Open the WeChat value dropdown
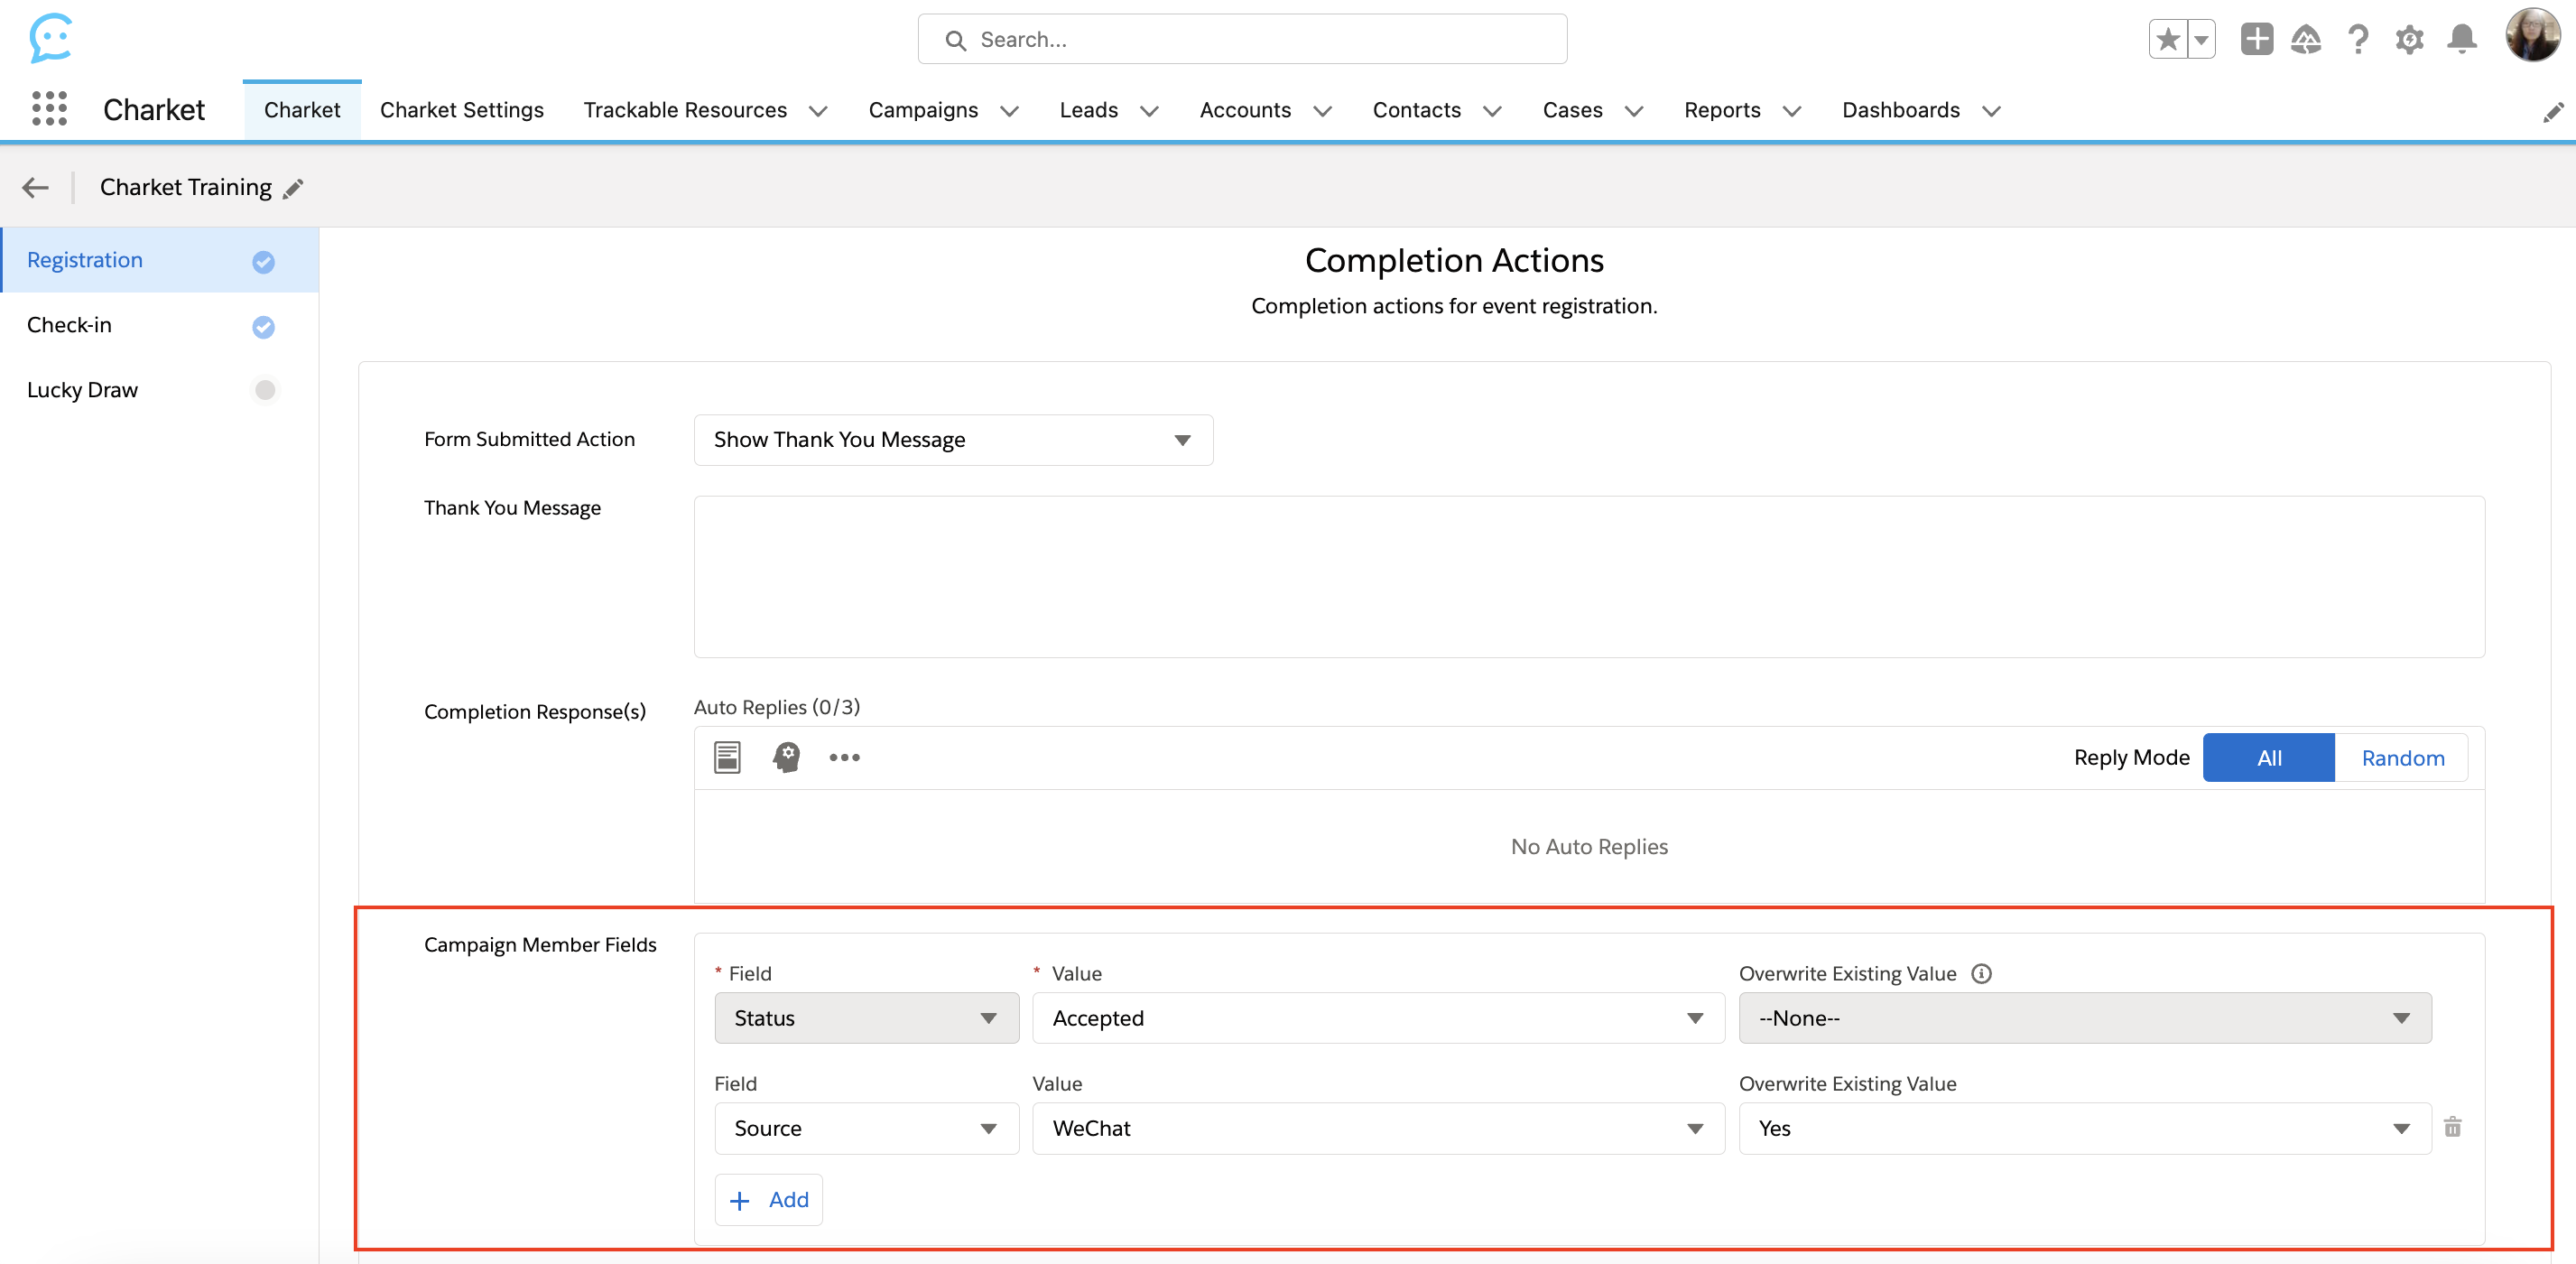 click(x=1378, y=1128)
